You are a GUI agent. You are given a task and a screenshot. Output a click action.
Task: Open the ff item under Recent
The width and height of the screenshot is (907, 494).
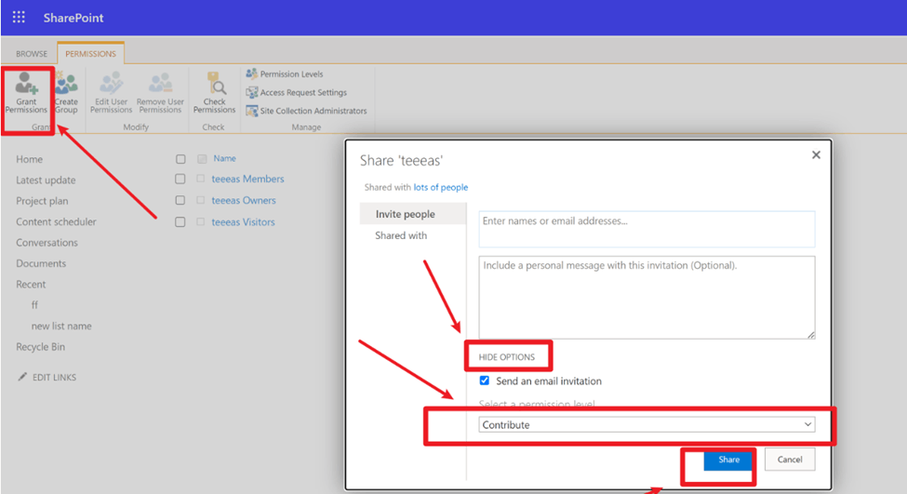(x=34, y=305)
